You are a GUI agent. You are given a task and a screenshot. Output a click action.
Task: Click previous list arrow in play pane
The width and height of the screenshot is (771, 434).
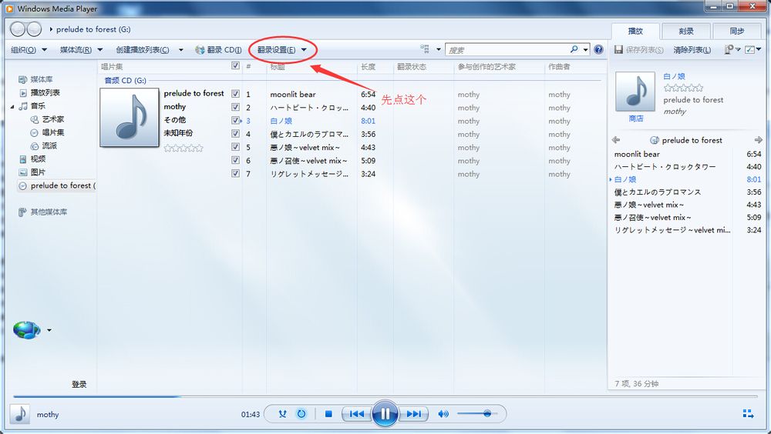(616, 140)
